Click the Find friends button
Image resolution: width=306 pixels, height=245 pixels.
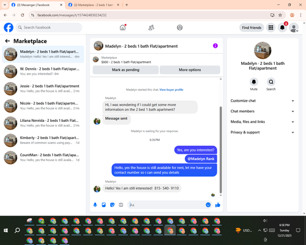coord(252,28)
